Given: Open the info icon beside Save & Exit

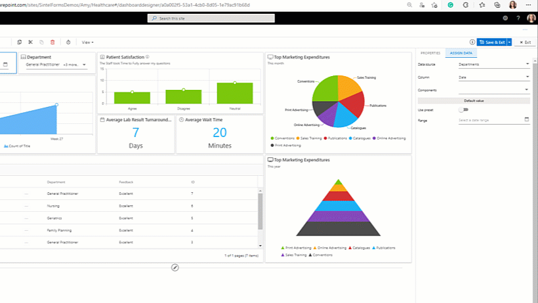Looking at the screenshot, I should click(x=472, y=42).
